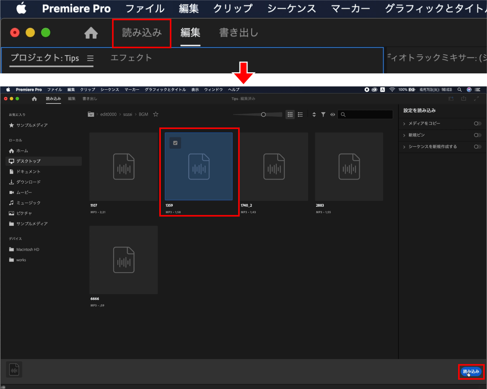Expand the 新規ビン section chevron
Screen dimensions: 487x389
coord(404,135)
